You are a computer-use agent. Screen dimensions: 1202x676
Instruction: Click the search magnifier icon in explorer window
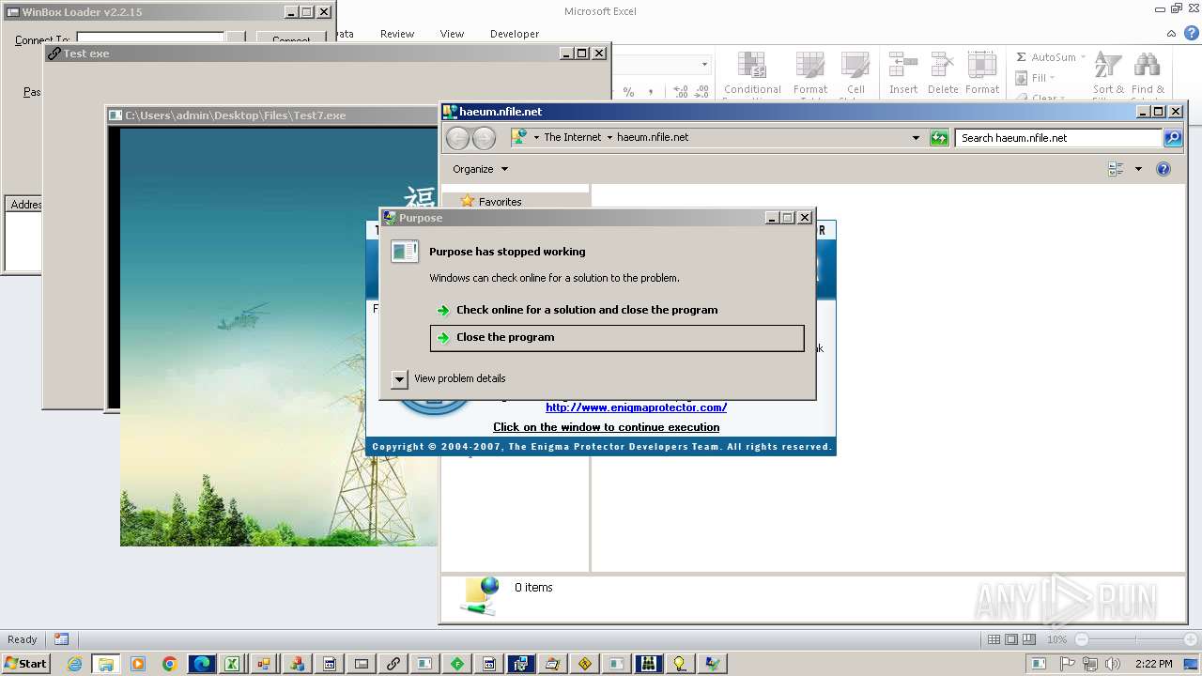[x=1172, y=138]
